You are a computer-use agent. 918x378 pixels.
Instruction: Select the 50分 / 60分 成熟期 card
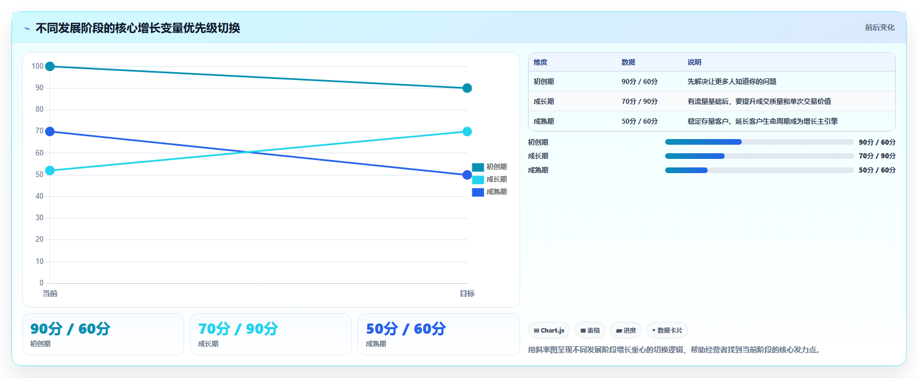[438, 334]
